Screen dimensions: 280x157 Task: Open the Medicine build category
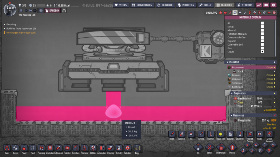point(67,149)
